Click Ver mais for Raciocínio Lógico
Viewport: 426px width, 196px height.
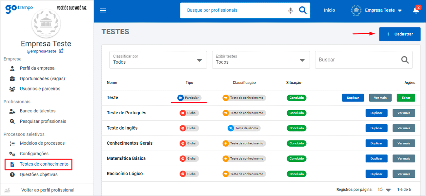click(x=403, y=174)
